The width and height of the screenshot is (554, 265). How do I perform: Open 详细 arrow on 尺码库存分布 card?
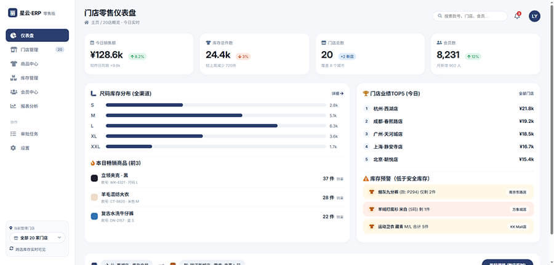337,93
